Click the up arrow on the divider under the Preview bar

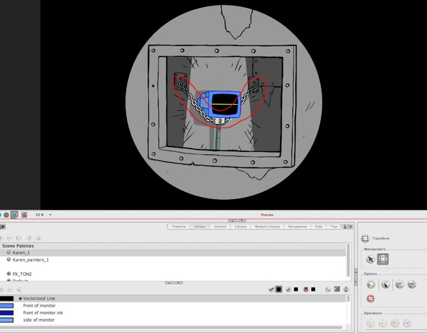[232, 221]
